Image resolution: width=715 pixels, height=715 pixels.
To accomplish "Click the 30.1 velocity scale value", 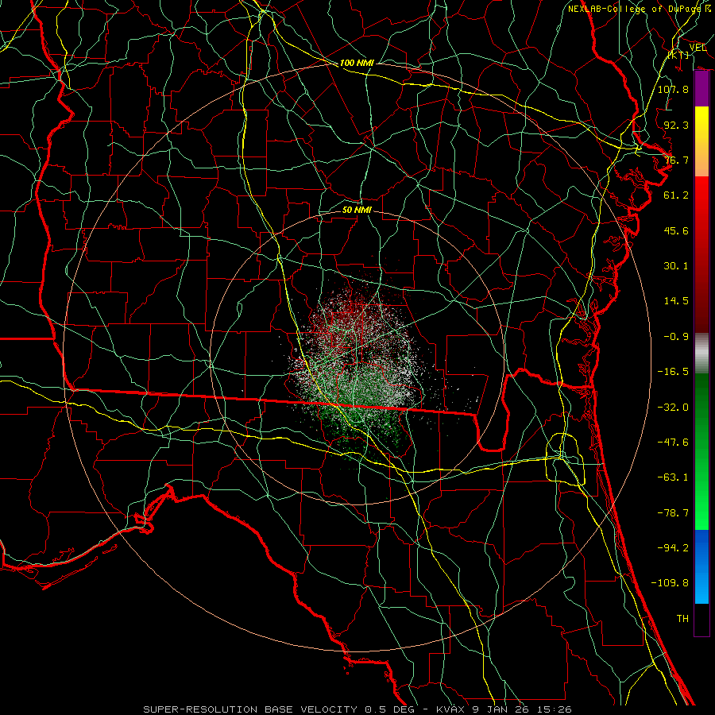I will pyautogui.click(x=676, y=266).
